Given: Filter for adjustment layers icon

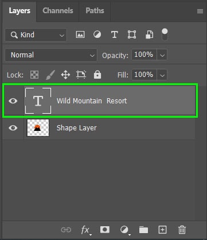Looking at the screenshot, I should tap(97, 34).
